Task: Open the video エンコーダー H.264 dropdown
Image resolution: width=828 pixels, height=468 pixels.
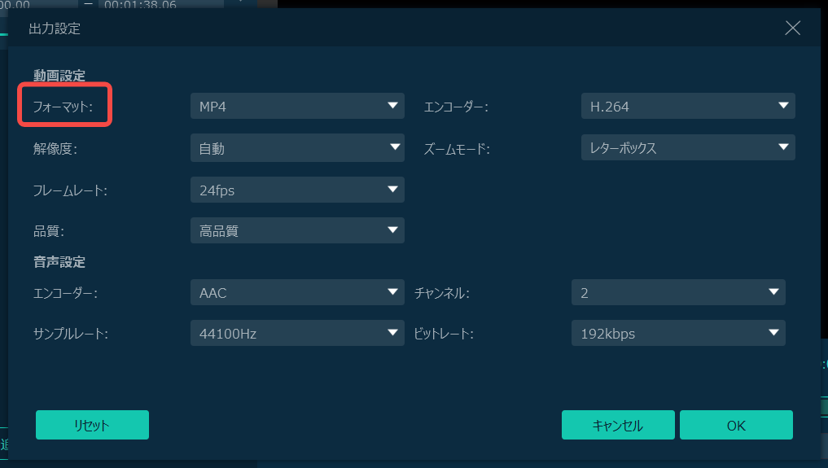Action: point(688,106)
